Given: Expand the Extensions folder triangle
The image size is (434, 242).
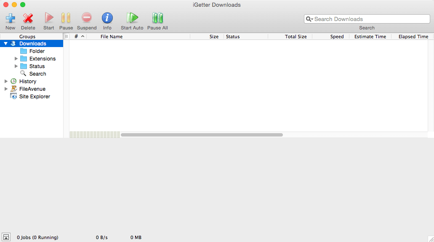Looking at the screenshot, I should (x=16, y=58).
